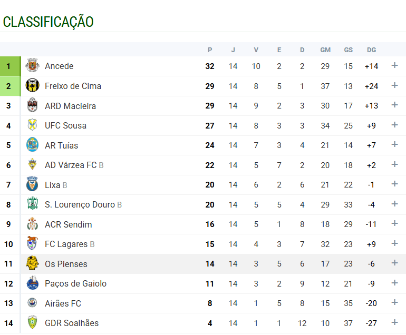406x335 pixels.
Task: Click the Paços de Gaiolo crest
Action: pos(32,283)
